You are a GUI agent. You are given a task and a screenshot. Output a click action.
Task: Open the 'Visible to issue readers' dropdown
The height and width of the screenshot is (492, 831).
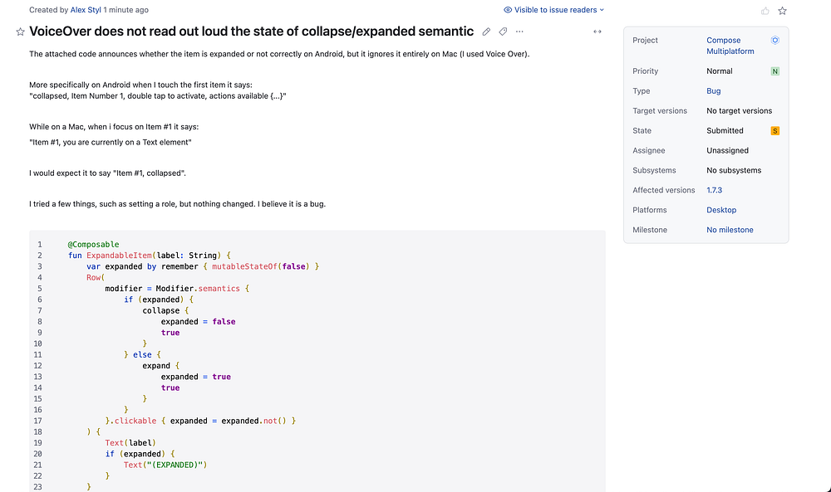click(x=554, y=10)
